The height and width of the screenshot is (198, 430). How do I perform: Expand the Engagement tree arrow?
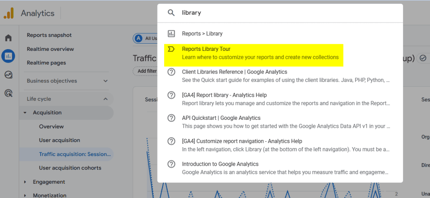pos(25,182)
